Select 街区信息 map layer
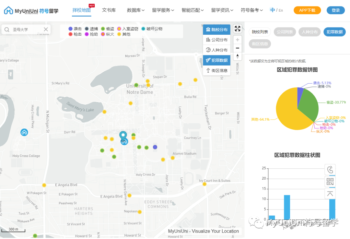This screenshot has width=350, height=239. [x=216, y=71]
